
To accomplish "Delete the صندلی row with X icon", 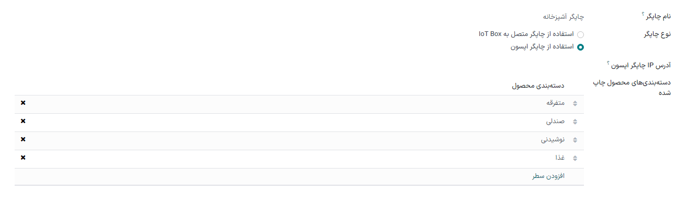I will pos(23,121).
